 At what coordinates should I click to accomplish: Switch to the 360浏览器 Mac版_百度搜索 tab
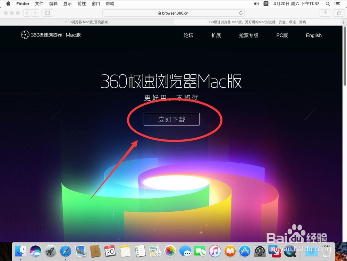[86, 22]
